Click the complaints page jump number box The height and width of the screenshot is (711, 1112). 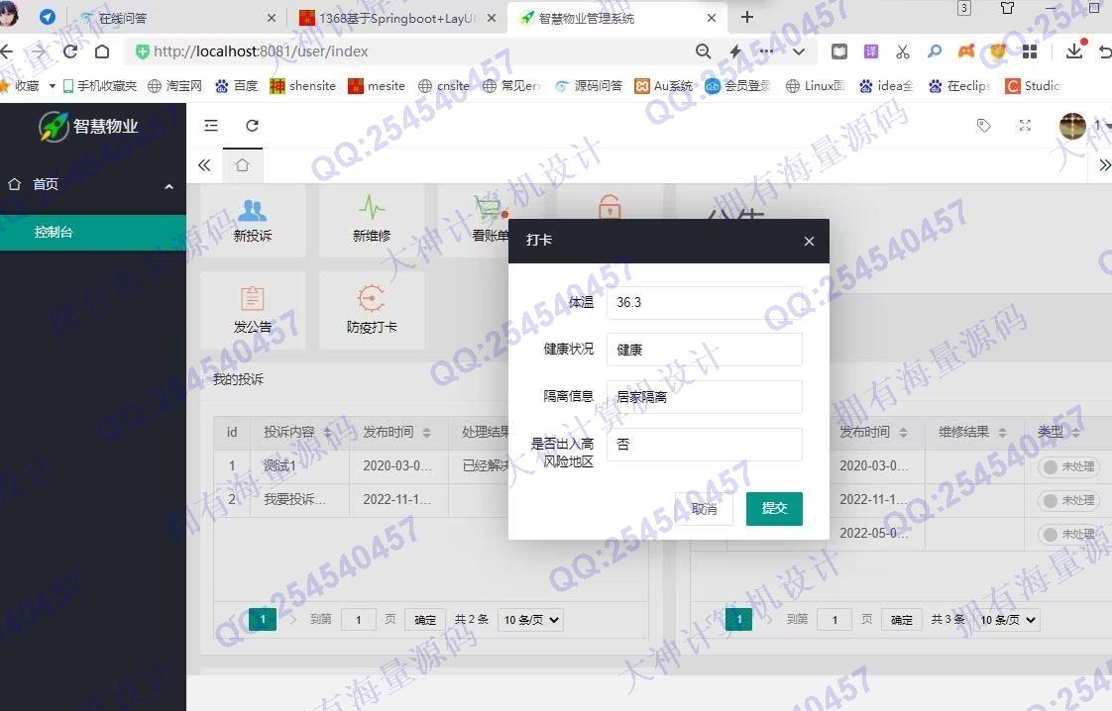coord(358,620)
